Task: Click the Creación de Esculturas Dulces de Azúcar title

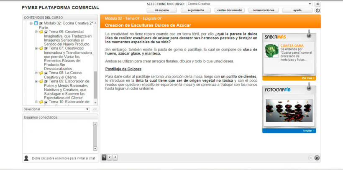Action: pos(148,25)
